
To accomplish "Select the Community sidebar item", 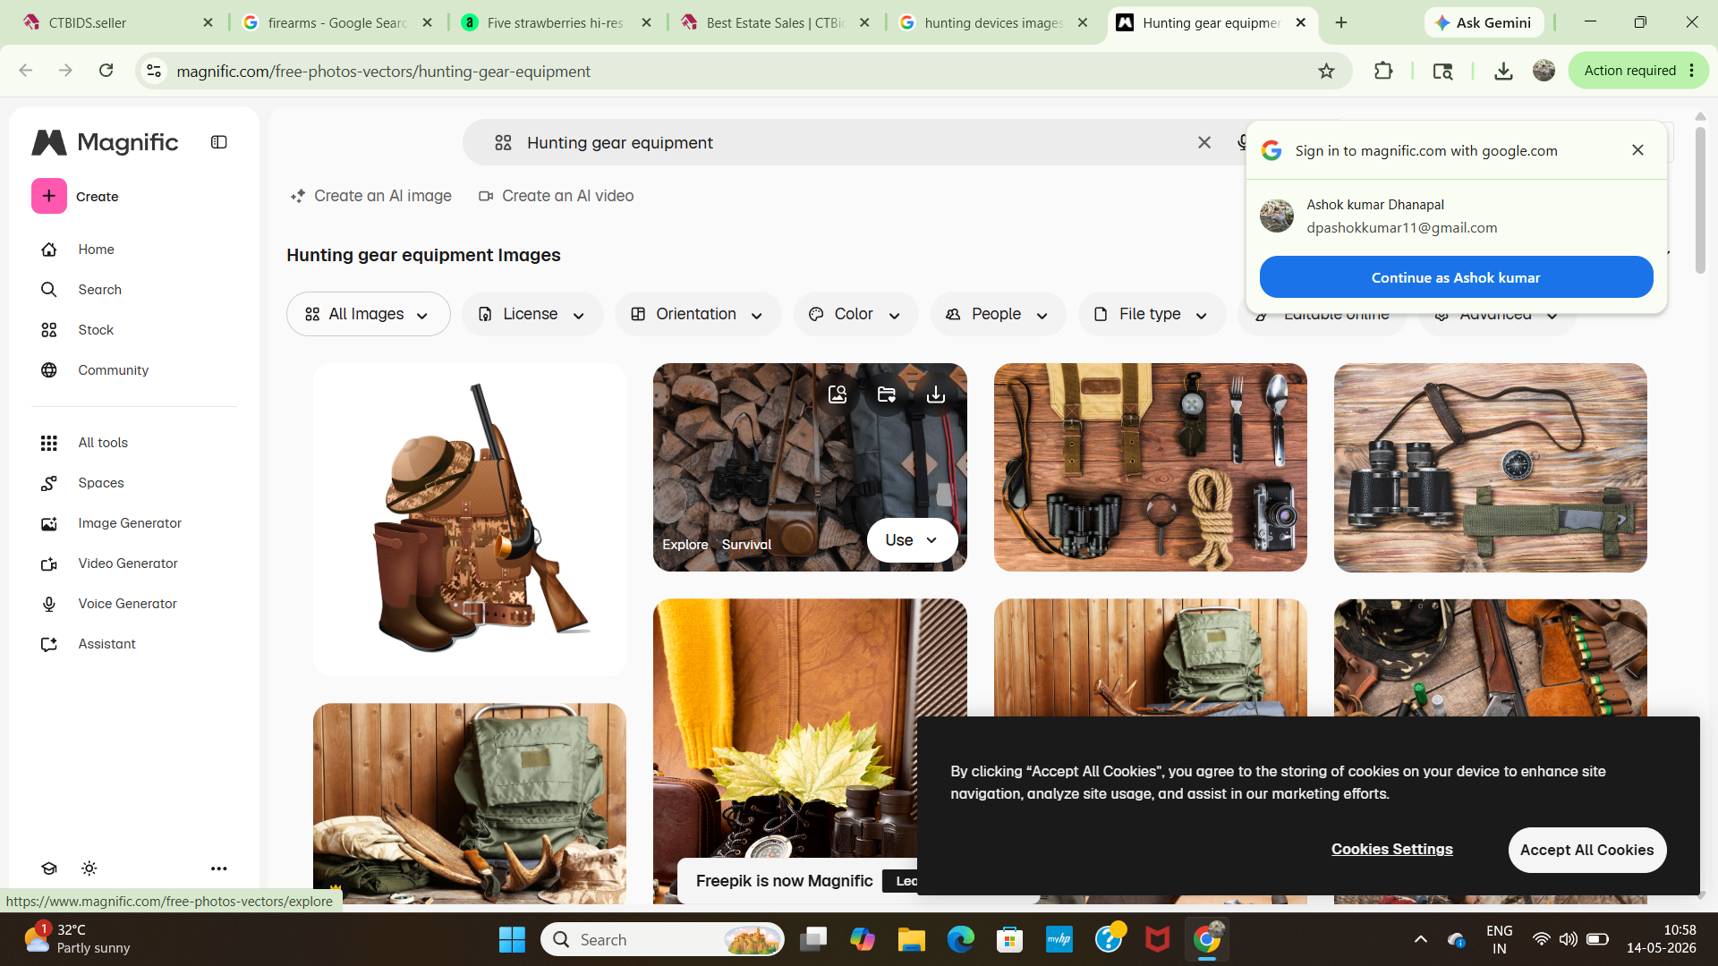I will tap(113, 370).
